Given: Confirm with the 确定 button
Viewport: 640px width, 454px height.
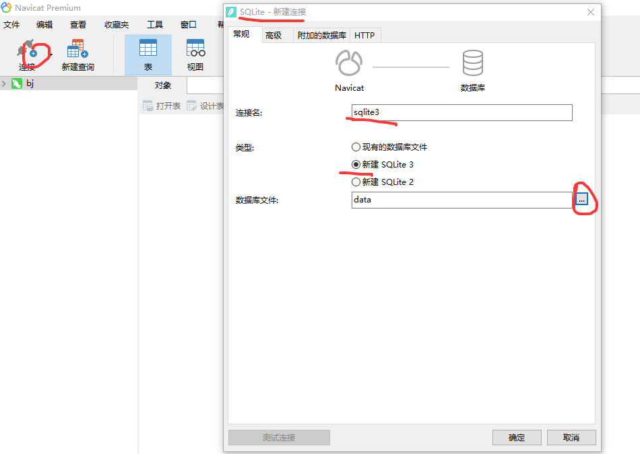Looking at the screenshot, I should tap(517, 437).
